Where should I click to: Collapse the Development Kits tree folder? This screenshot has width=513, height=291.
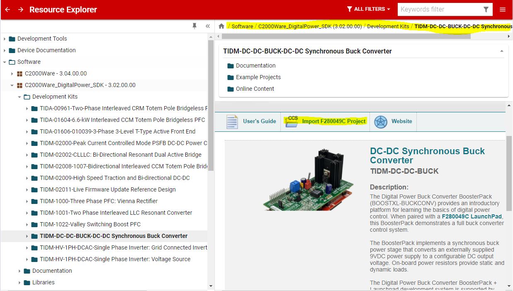pos(19,97)
